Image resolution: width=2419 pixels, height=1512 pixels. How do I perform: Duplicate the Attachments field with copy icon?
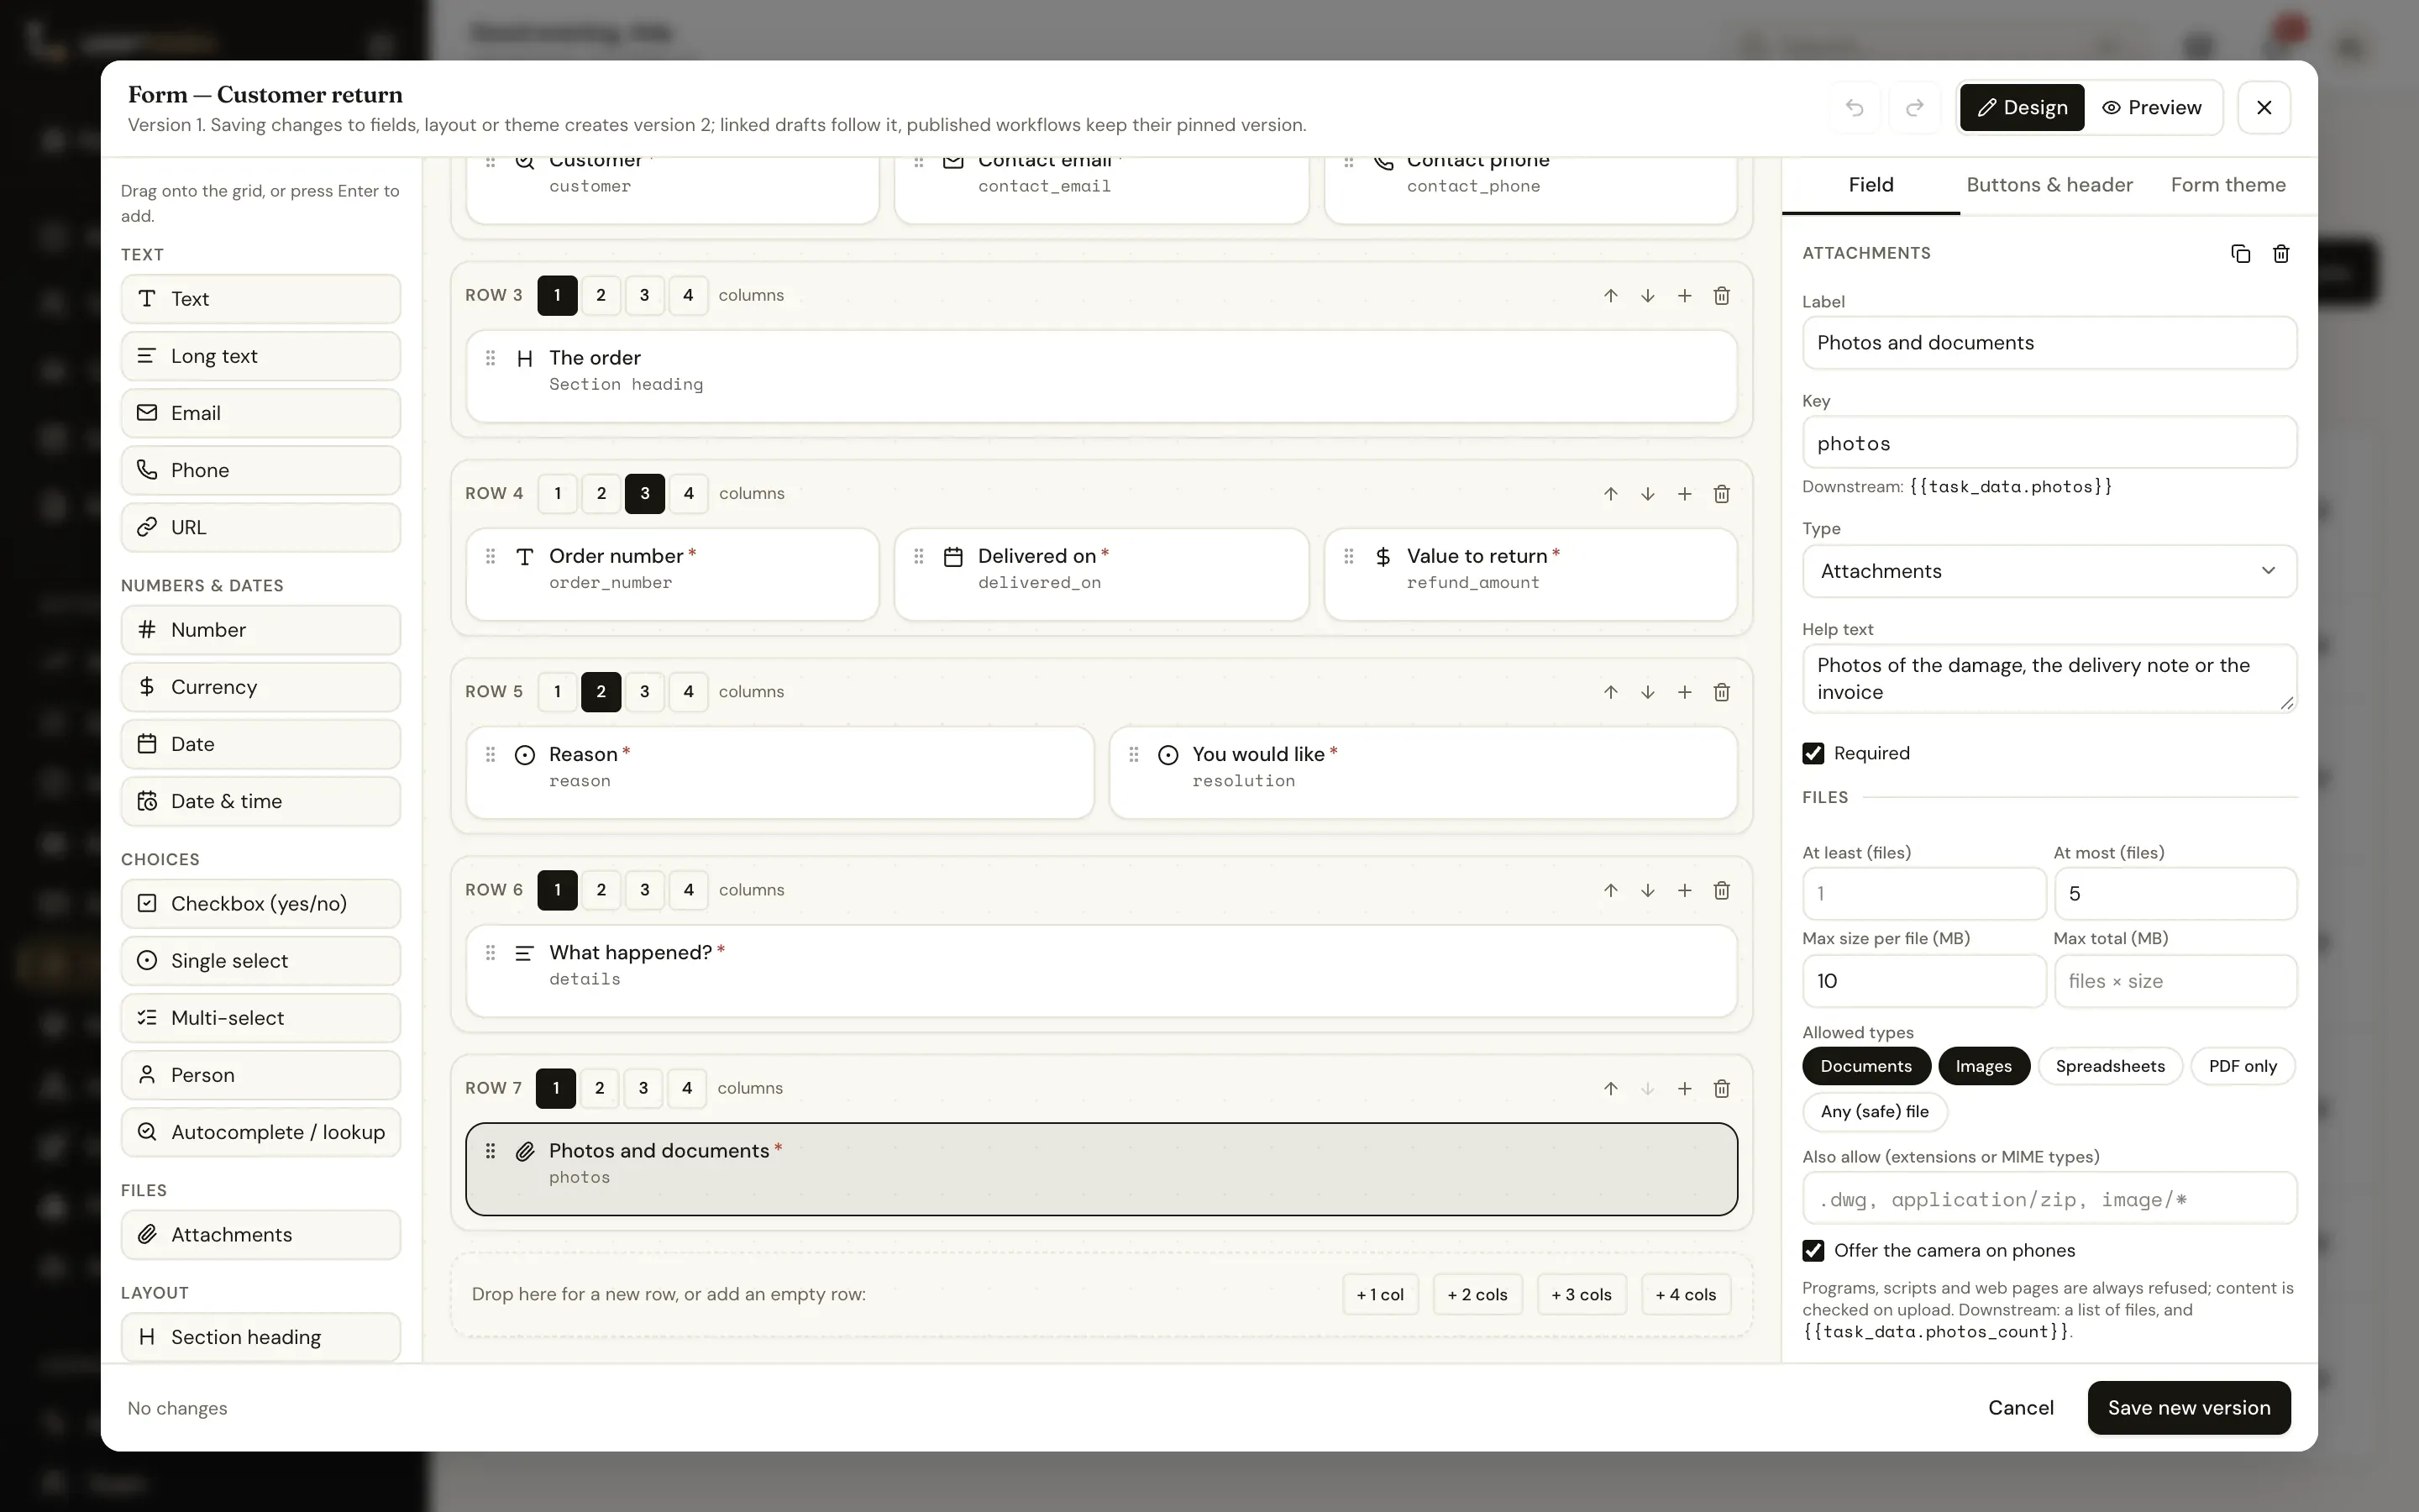point(2240,254)
